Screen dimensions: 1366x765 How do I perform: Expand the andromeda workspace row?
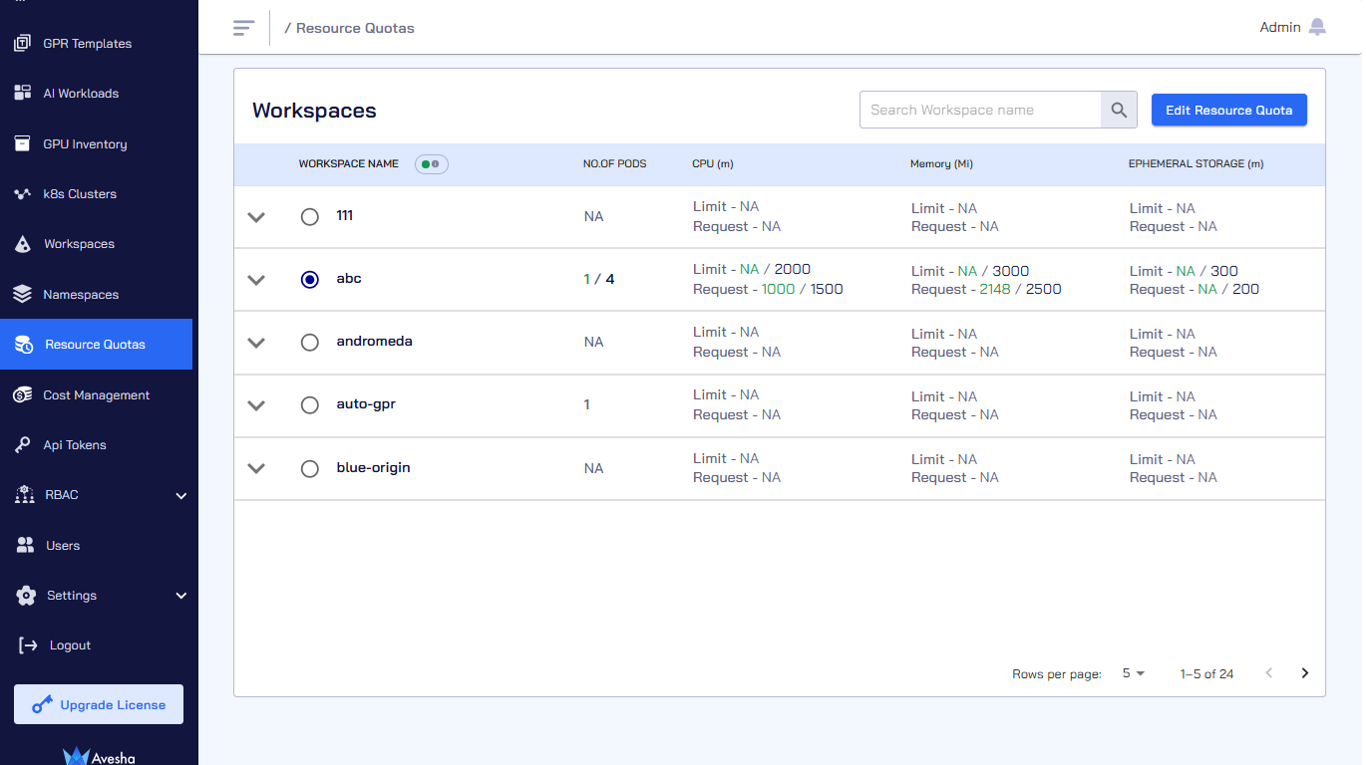pos(256,343)
